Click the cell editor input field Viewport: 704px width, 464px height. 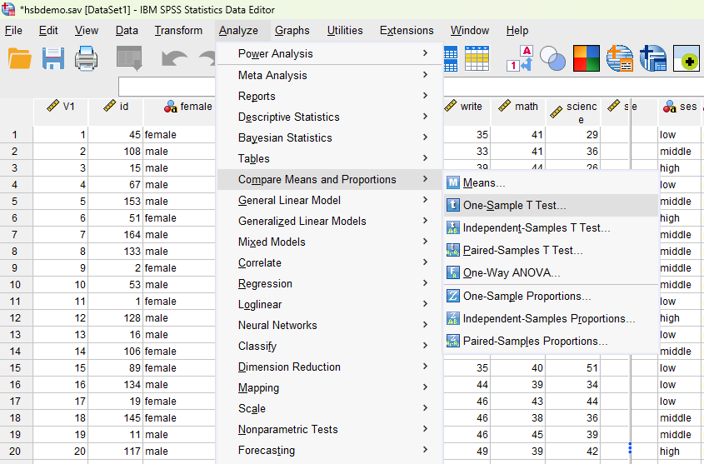pos(167,87)
